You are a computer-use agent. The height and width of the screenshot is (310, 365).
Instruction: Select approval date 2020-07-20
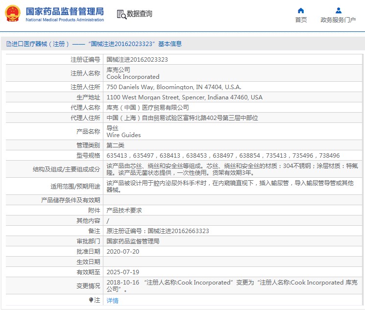[x=122, y=251]
